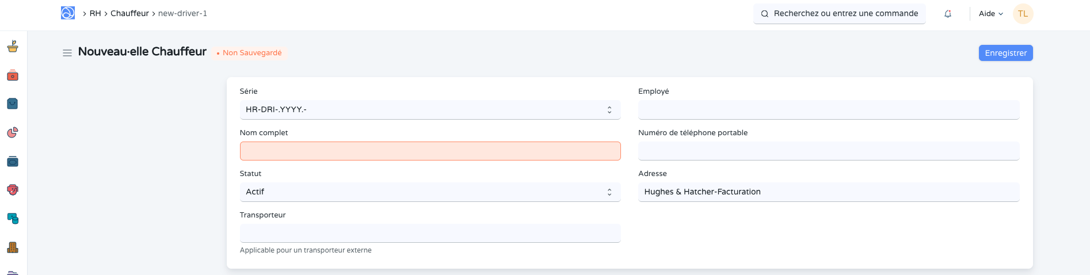
Task: Open the Statut dropdown showing Actif
Action: click(430, 192)
